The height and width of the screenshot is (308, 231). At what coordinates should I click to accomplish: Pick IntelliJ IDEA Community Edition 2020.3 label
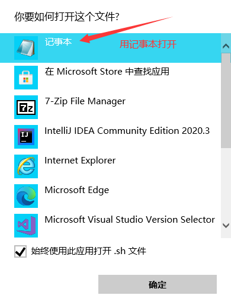click(x=127, y=131)
